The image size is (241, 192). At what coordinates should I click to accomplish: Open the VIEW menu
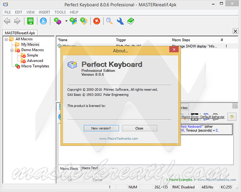tap(30, 12)
